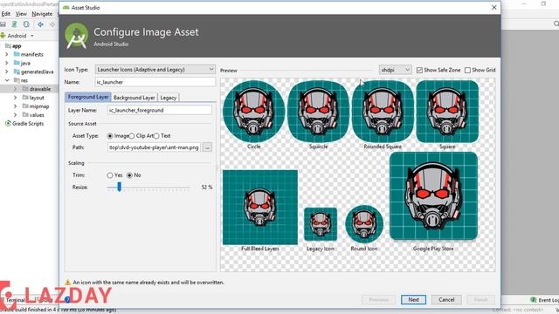Toggle Show Safe Zone checkbox

click(x=419, y=70)
